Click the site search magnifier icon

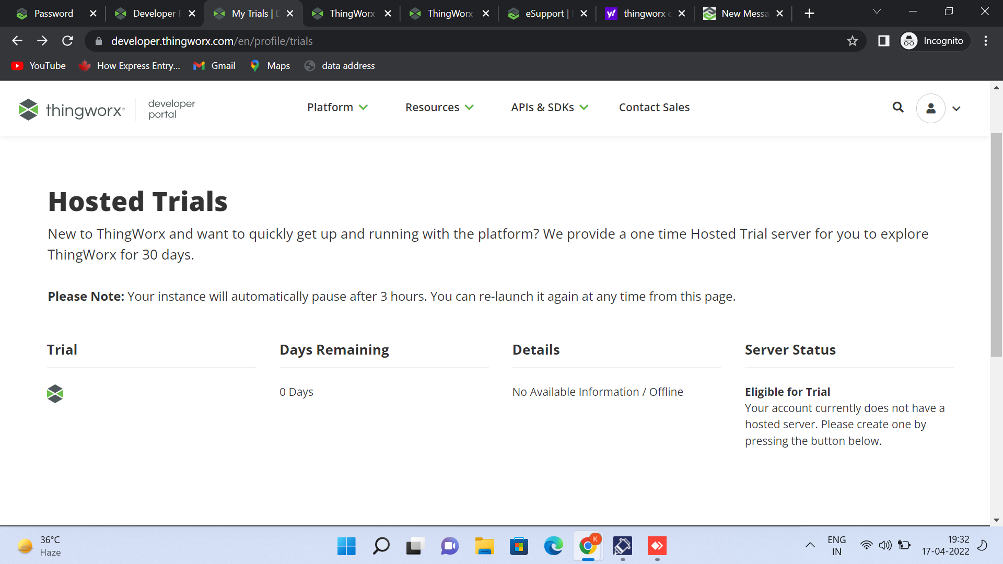(898, 108)
